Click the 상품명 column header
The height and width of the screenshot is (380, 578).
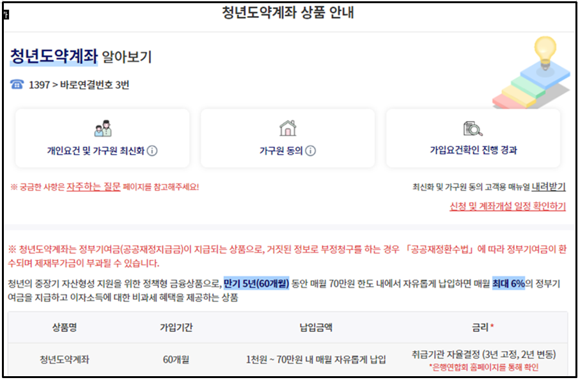65,328
